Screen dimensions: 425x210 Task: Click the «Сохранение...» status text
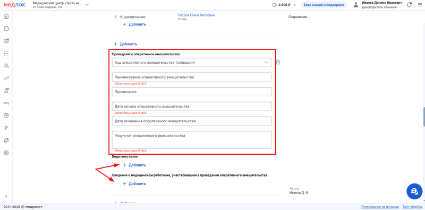pyautogui.click(x=299, y=17)
